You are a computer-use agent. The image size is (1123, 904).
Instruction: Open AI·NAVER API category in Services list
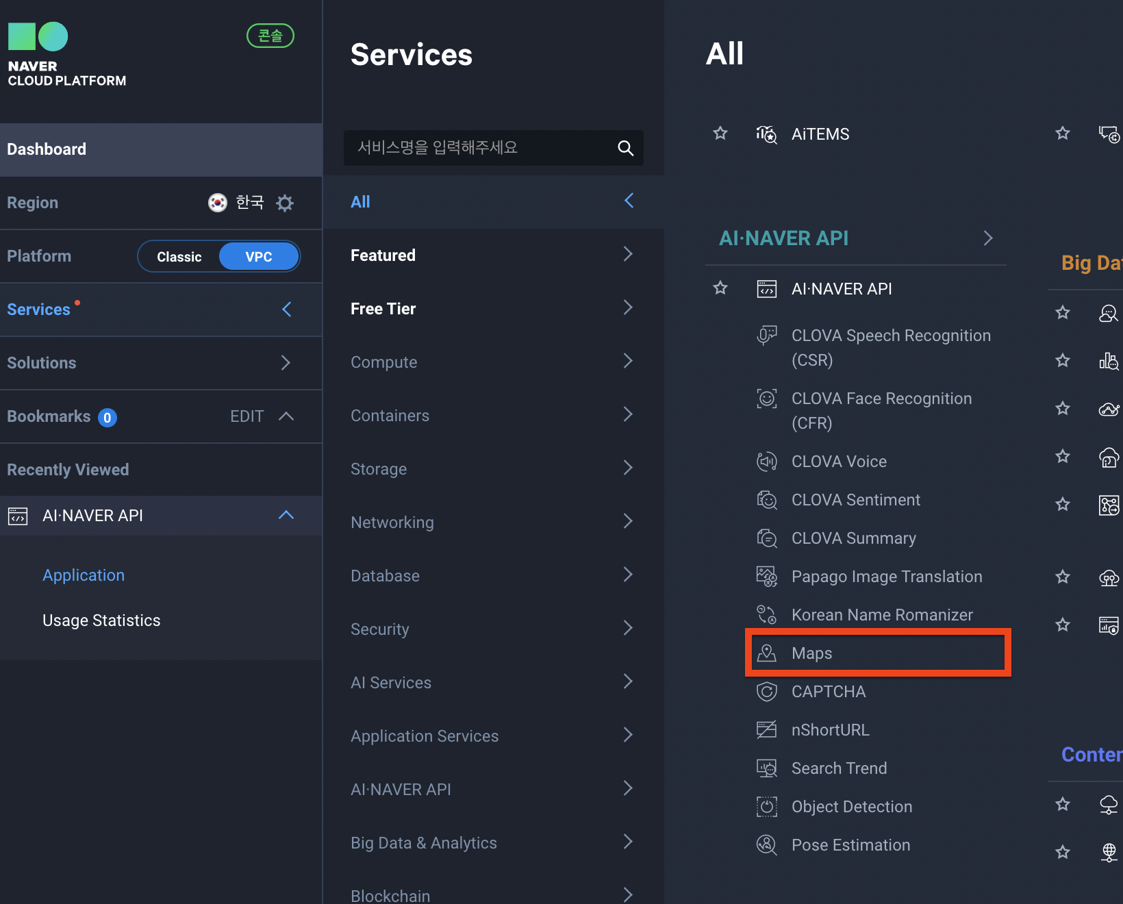[493, 790]
